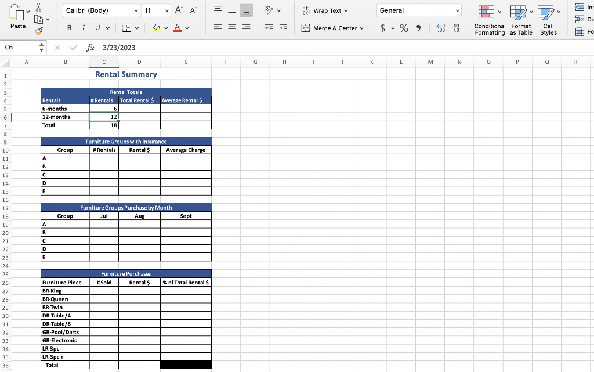The image size is (594, 372).
Task: Expand the Paste options arrow
Action: 28,12
